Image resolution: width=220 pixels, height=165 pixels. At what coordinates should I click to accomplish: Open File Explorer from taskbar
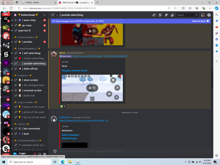pos(70,162)
